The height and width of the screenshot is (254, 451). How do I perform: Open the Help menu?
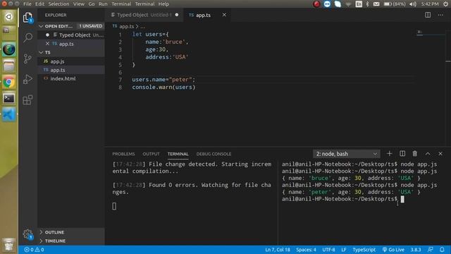pos(163,4)
